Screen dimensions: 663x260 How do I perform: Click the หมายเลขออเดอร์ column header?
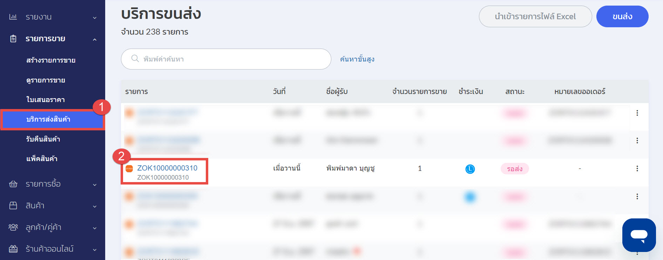pyautogui.click(x=580, y=92)
